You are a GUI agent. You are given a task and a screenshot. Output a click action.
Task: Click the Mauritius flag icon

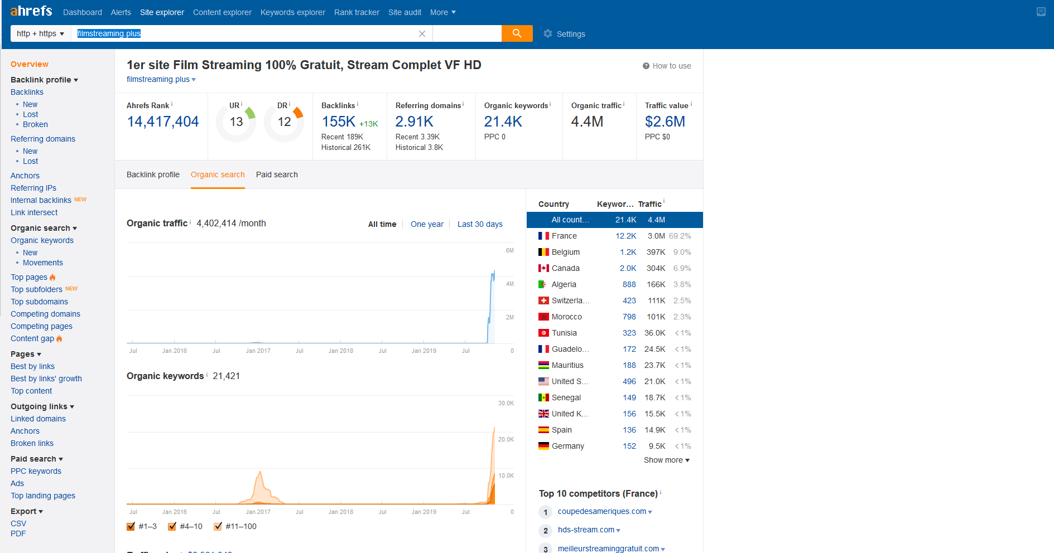(543, 365)
